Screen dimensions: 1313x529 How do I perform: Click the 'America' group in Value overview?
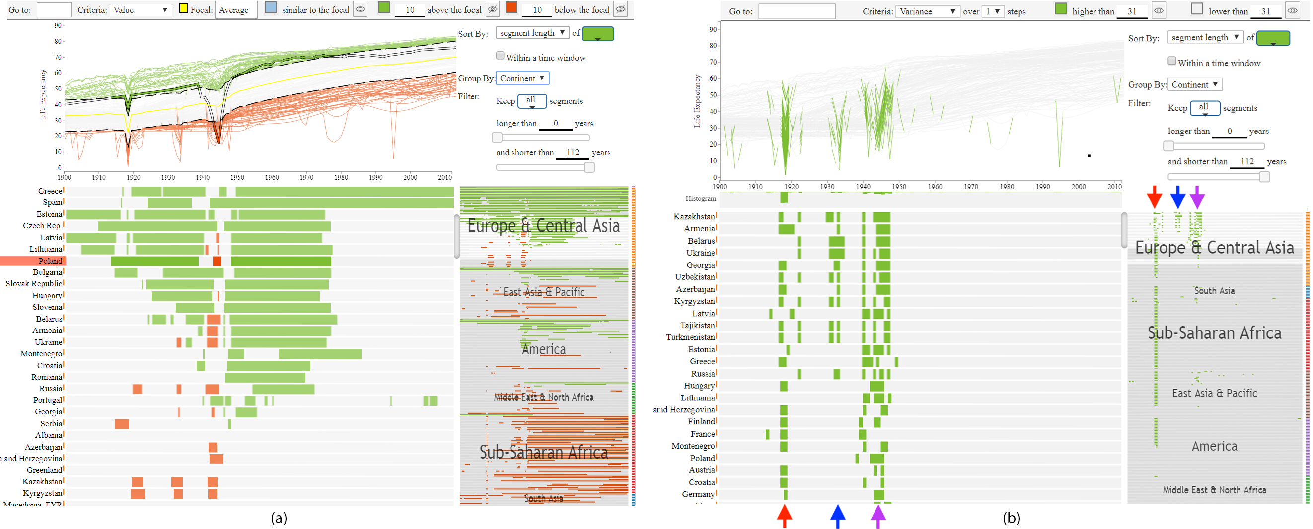543,349
